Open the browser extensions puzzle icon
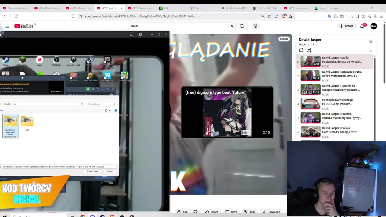386x217 pixels. [x=336, y=16]
